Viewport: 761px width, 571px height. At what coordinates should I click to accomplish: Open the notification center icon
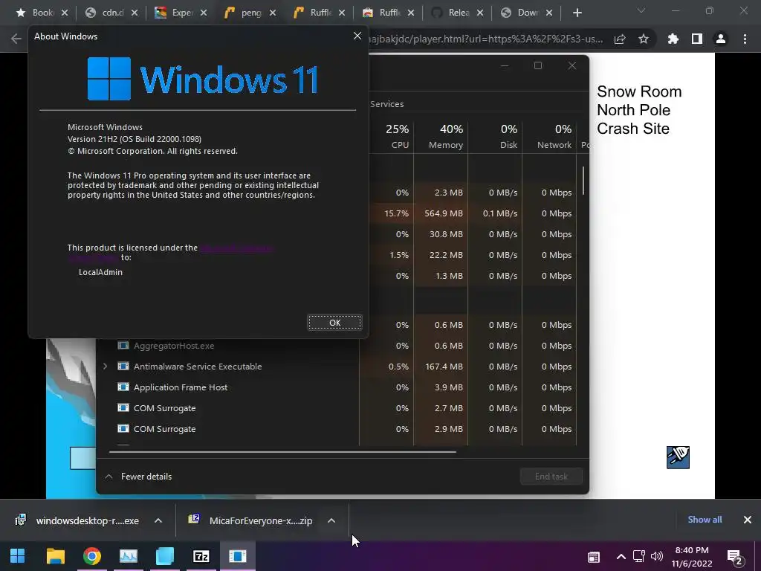click(735, 558)
